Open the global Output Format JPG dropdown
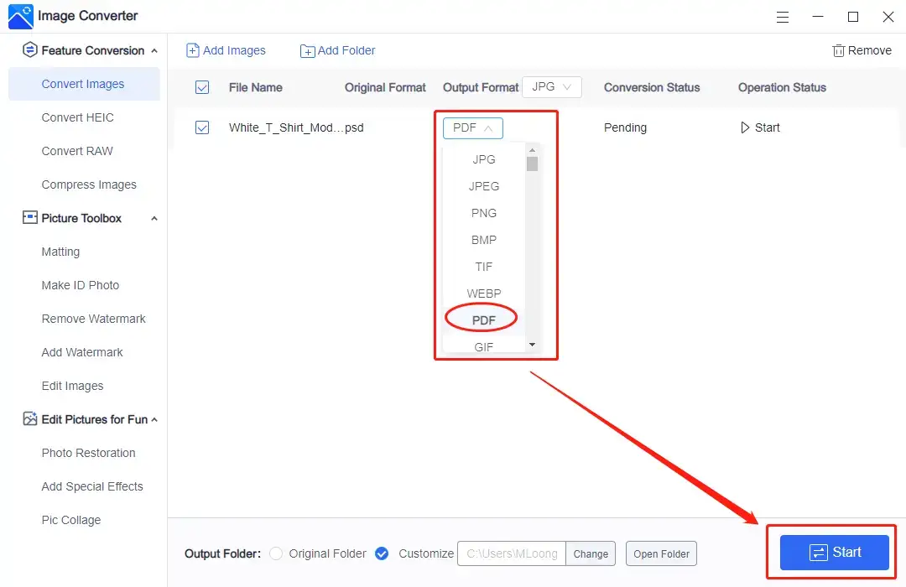The image size is (906, 587). coord(552,86)
